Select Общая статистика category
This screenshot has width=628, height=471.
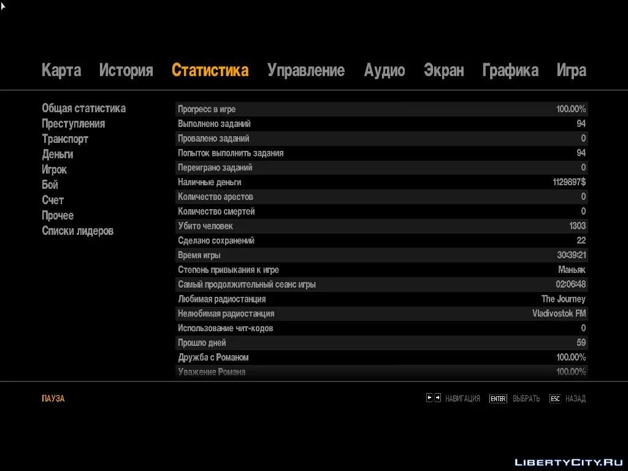point(83,109)
